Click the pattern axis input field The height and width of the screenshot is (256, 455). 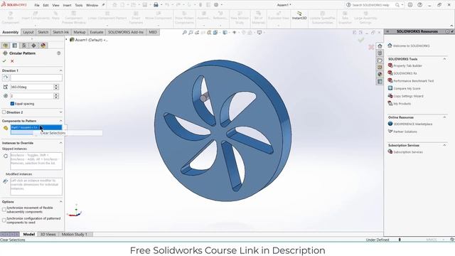(x=36, y=78)
